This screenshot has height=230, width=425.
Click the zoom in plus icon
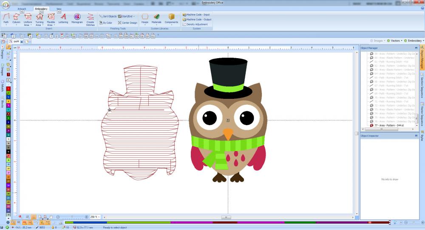[87, 217]
